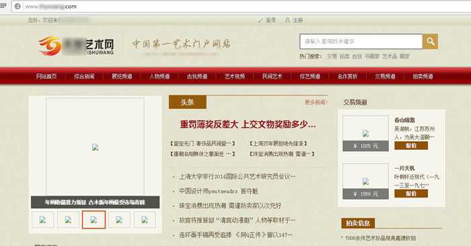Click hot search keyword 交易

[x=332, y=56]
